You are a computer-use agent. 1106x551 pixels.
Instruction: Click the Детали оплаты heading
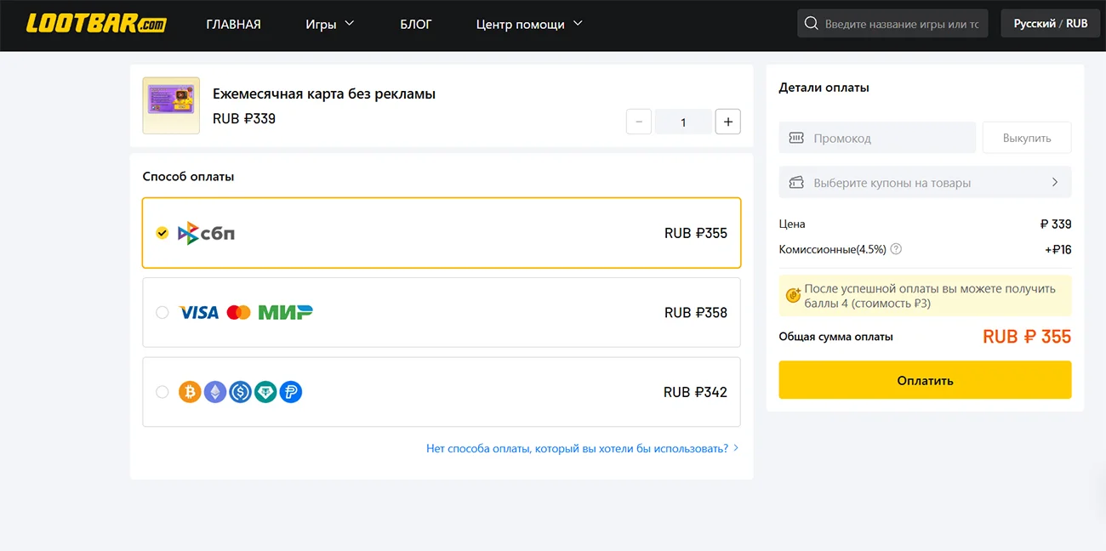(824, 88)
